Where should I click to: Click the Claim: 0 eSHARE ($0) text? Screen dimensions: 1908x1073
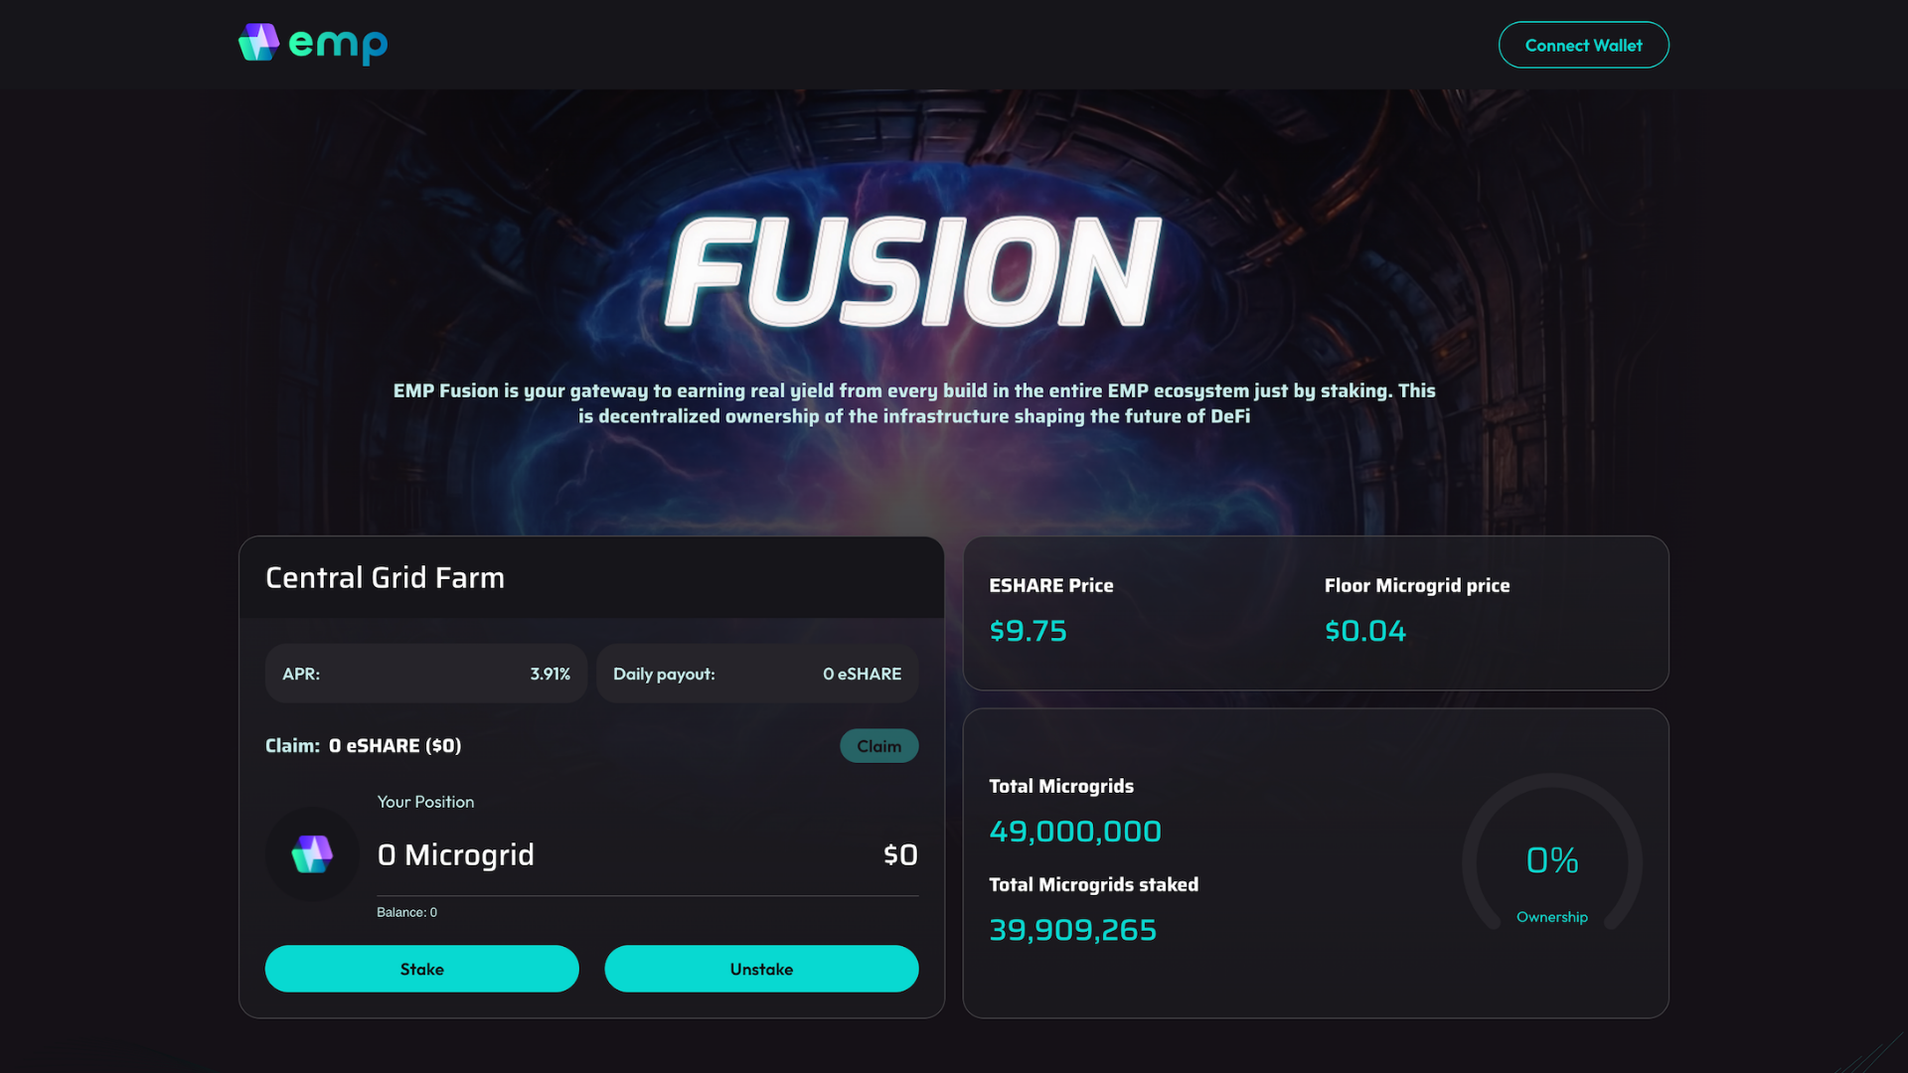[363, 746]
